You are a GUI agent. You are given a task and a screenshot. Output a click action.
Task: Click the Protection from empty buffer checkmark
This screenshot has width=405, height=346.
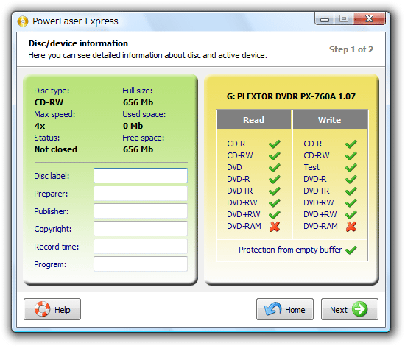(x=351, y=250)
